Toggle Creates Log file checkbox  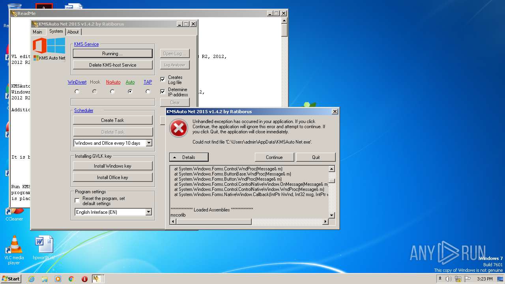(x=163, y=79)
